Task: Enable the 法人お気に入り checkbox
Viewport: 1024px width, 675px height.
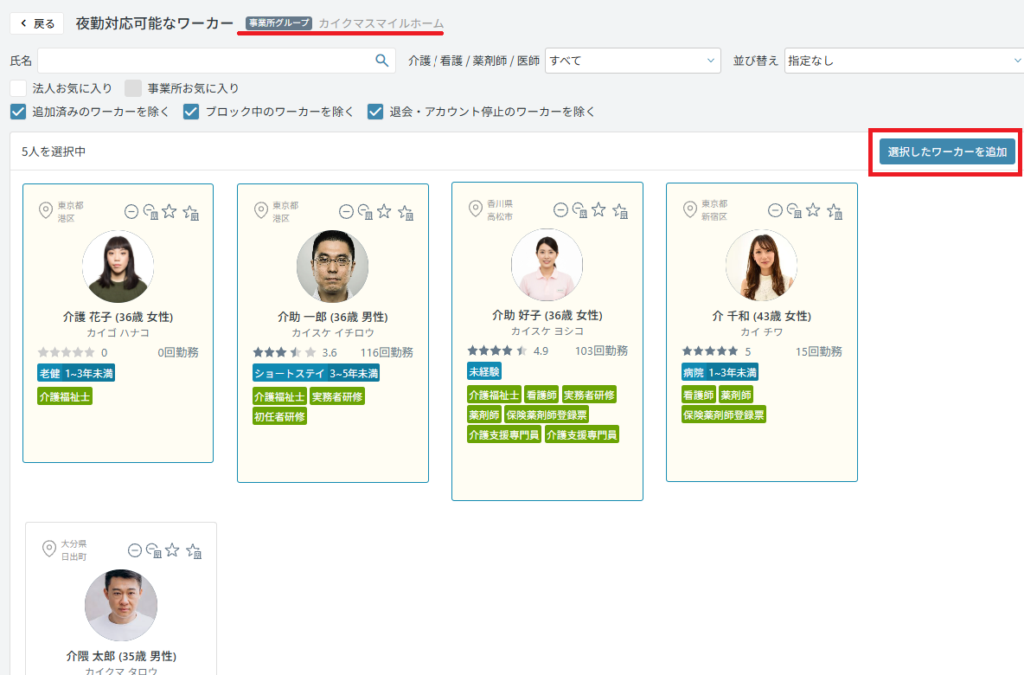Action: click(18, 88)
